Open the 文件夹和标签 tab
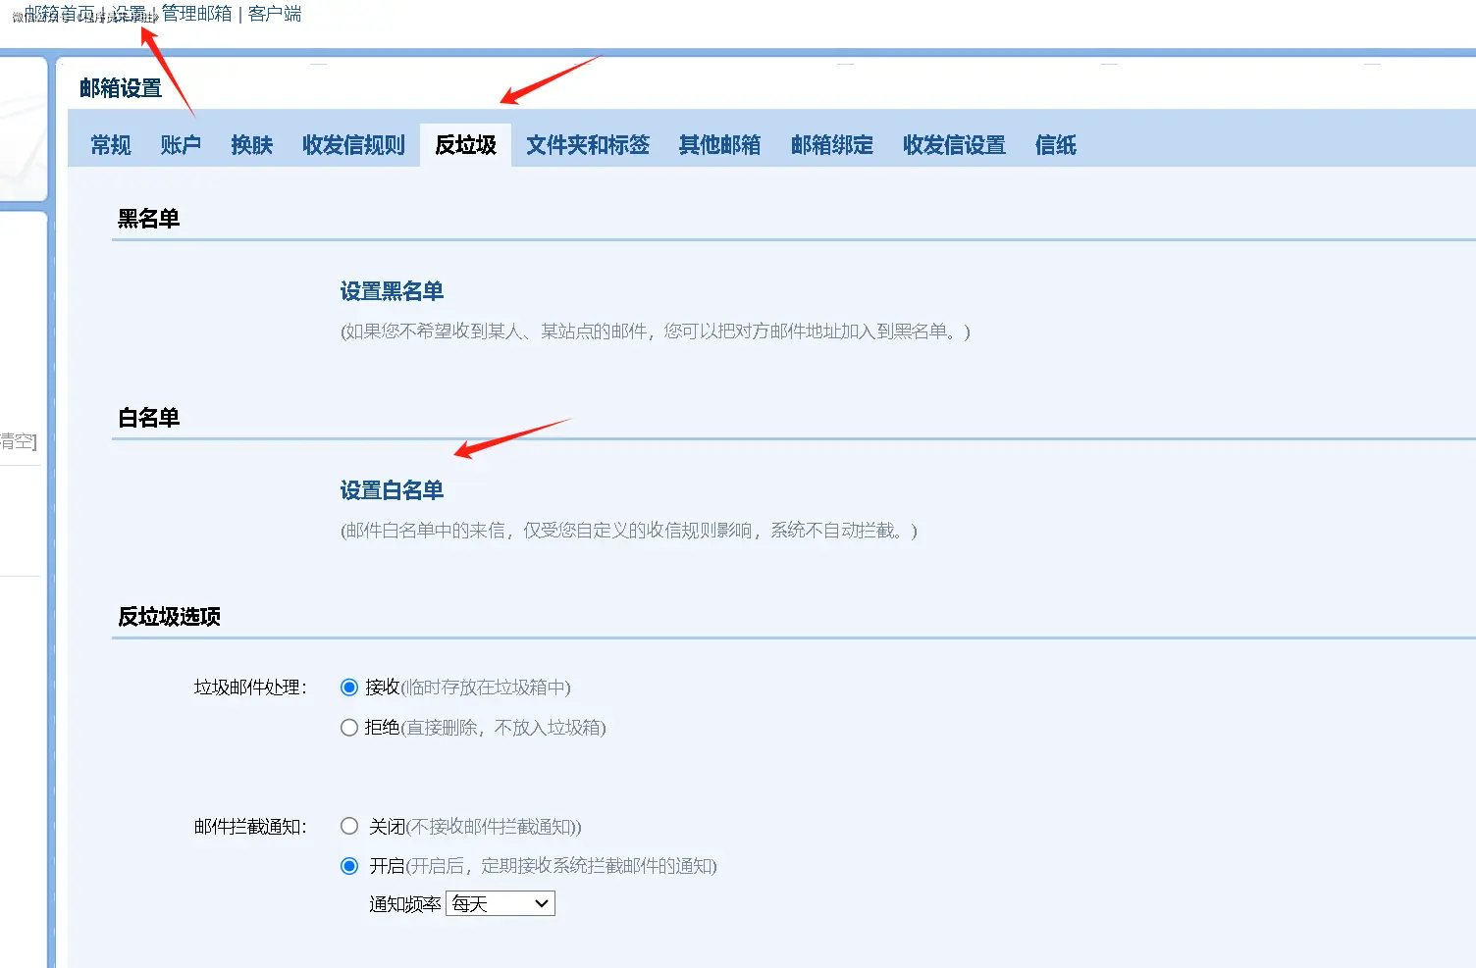1476x968 pixels. point(587,145)
